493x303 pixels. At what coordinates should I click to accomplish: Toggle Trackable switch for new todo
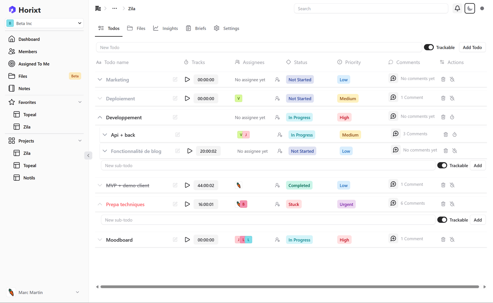tap(429, 47)
